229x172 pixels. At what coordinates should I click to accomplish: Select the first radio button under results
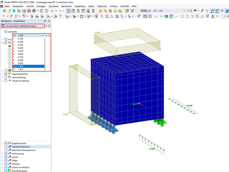point(10,46)
